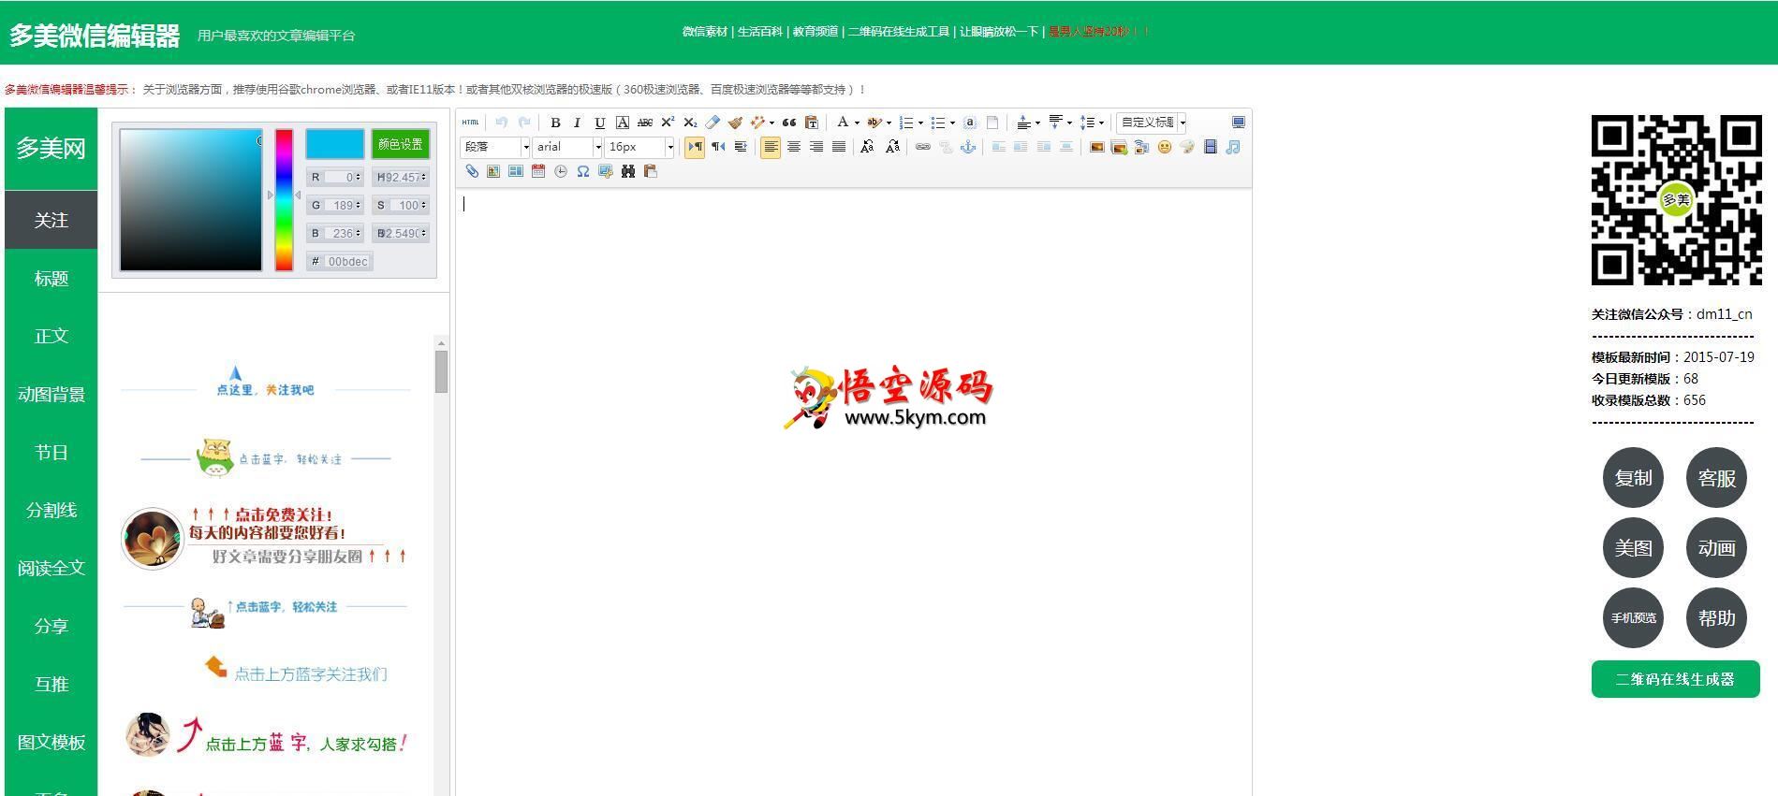The width and height of the screenshot is (1778, 796).
Task: Insert the current date
Action: pyautogui.click(x=538, y=171)
